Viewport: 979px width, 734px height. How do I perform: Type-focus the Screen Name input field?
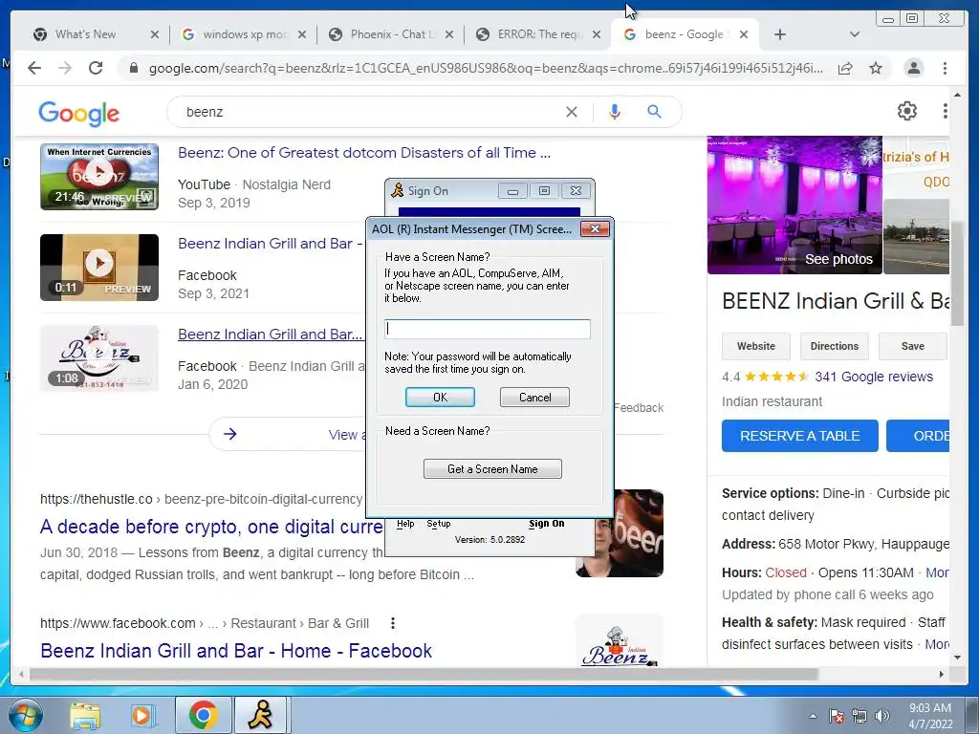click(488, 329)
